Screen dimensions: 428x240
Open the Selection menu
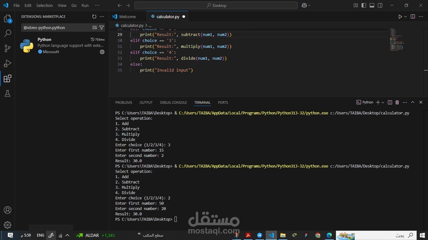tap(44, 5)
